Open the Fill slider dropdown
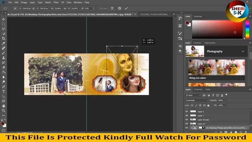The height and width of the screenshot is (142, 252). (226, 105)
